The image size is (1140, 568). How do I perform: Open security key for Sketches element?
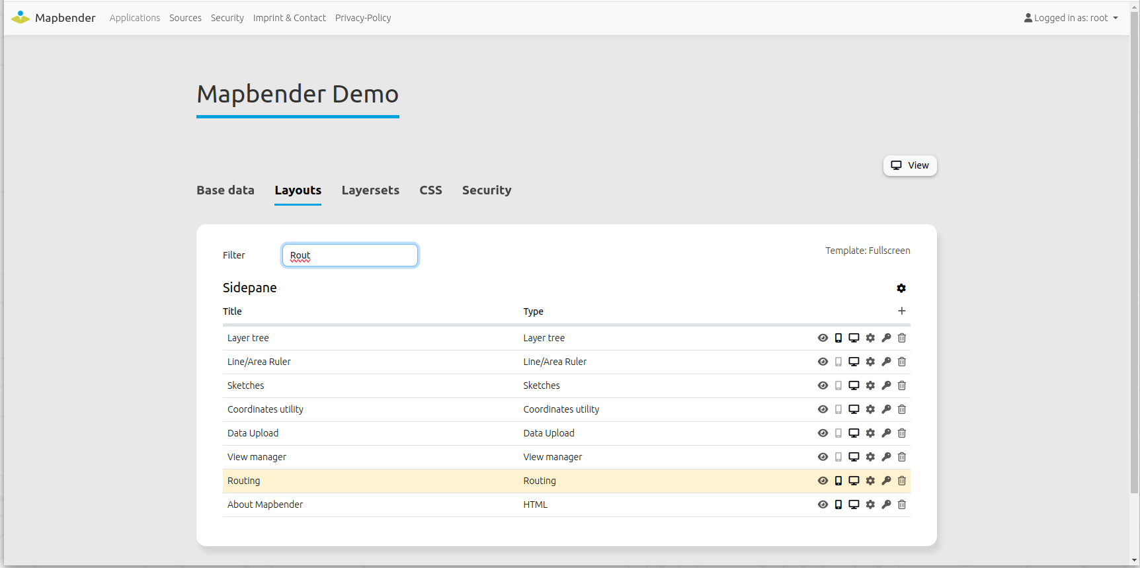(886, 385)
